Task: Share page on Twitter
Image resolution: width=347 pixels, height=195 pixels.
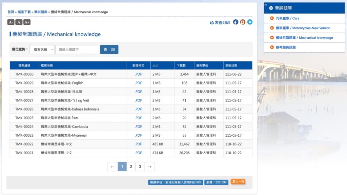Action: (250, 22)
